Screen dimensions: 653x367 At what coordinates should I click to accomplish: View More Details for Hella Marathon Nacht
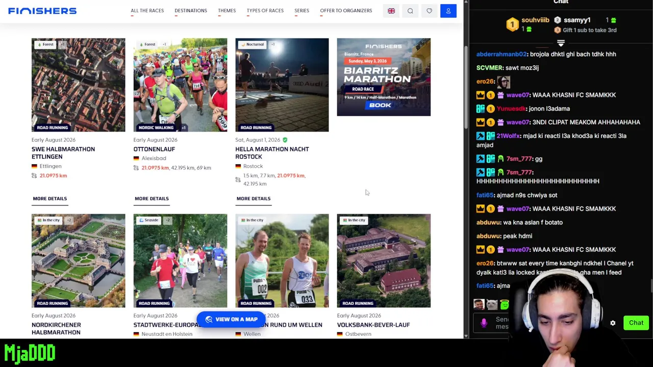coord(254,199)
